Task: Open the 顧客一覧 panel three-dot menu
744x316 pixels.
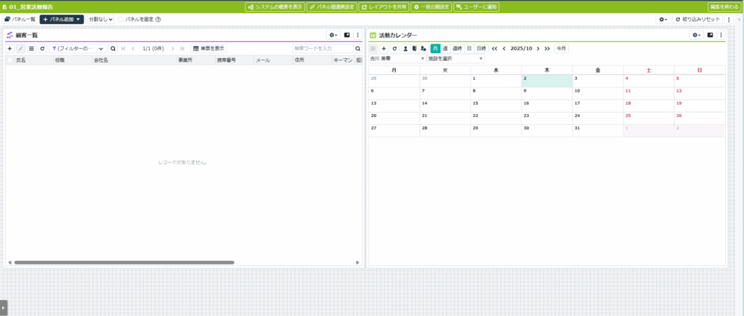Action: pyautogui.click(x=357, y=35)
